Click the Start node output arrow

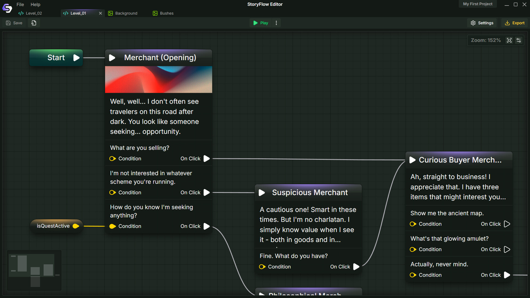(x=76, y=58)
